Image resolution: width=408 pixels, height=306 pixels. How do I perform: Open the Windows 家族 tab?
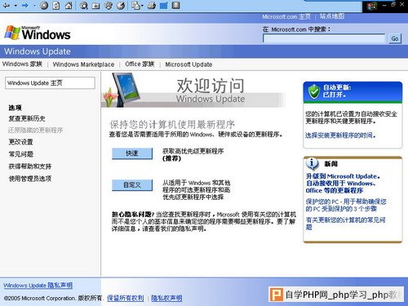(x=22, y=64)
